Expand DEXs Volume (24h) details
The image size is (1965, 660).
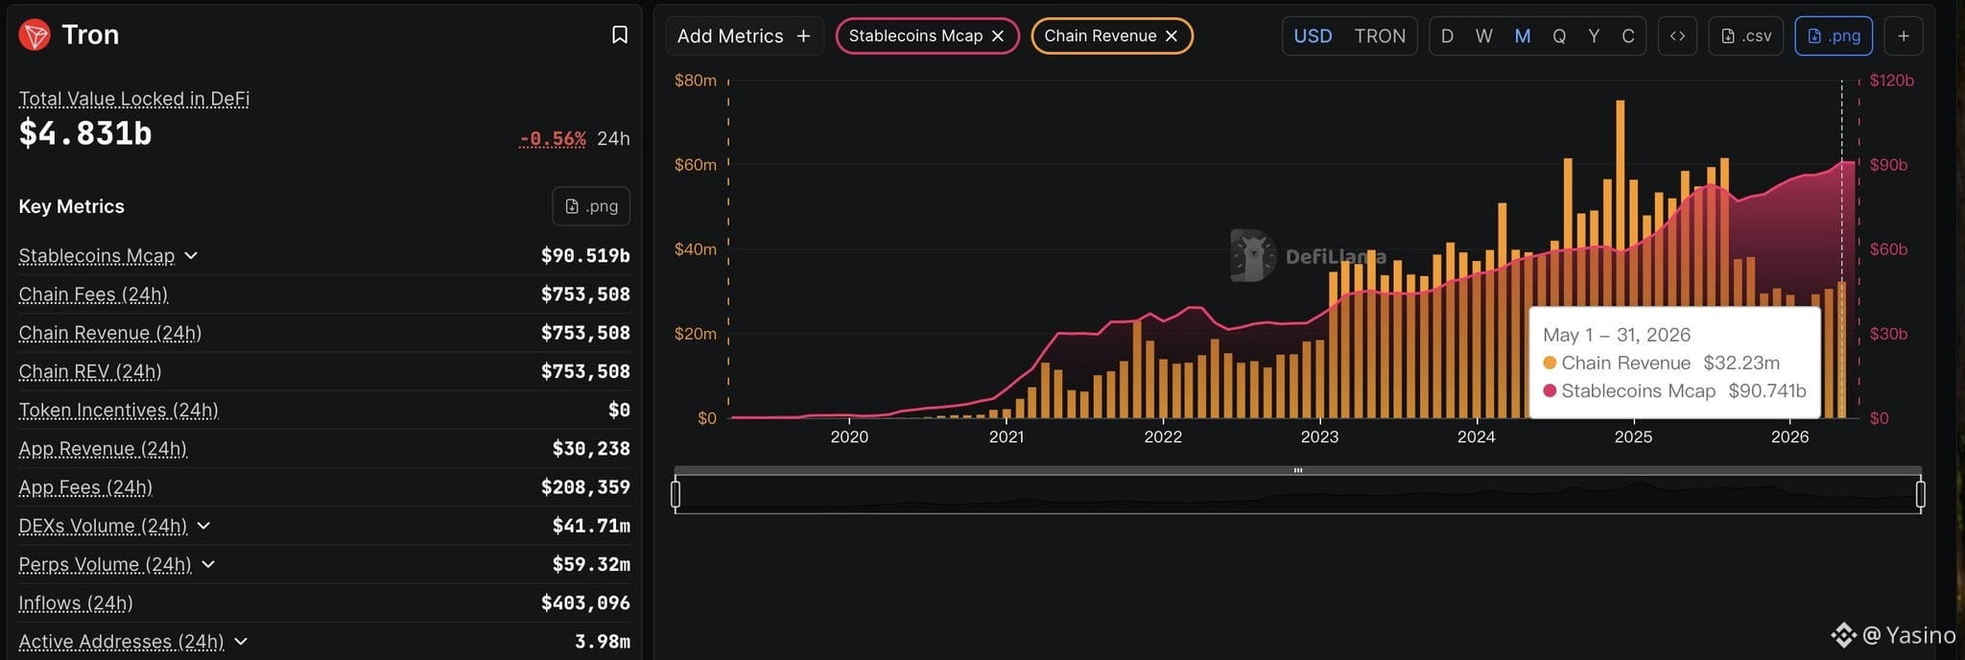[x=203, y=526]
